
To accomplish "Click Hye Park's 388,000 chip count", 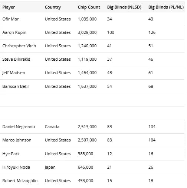I will (x=85, y=154).
